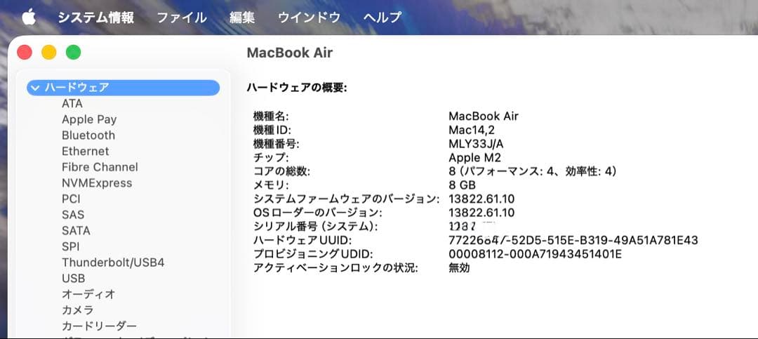The height and width of the screenshot is (339, 758).
Task: Click the システムファームウェアのバージョン label
Action: pos(347,199)
